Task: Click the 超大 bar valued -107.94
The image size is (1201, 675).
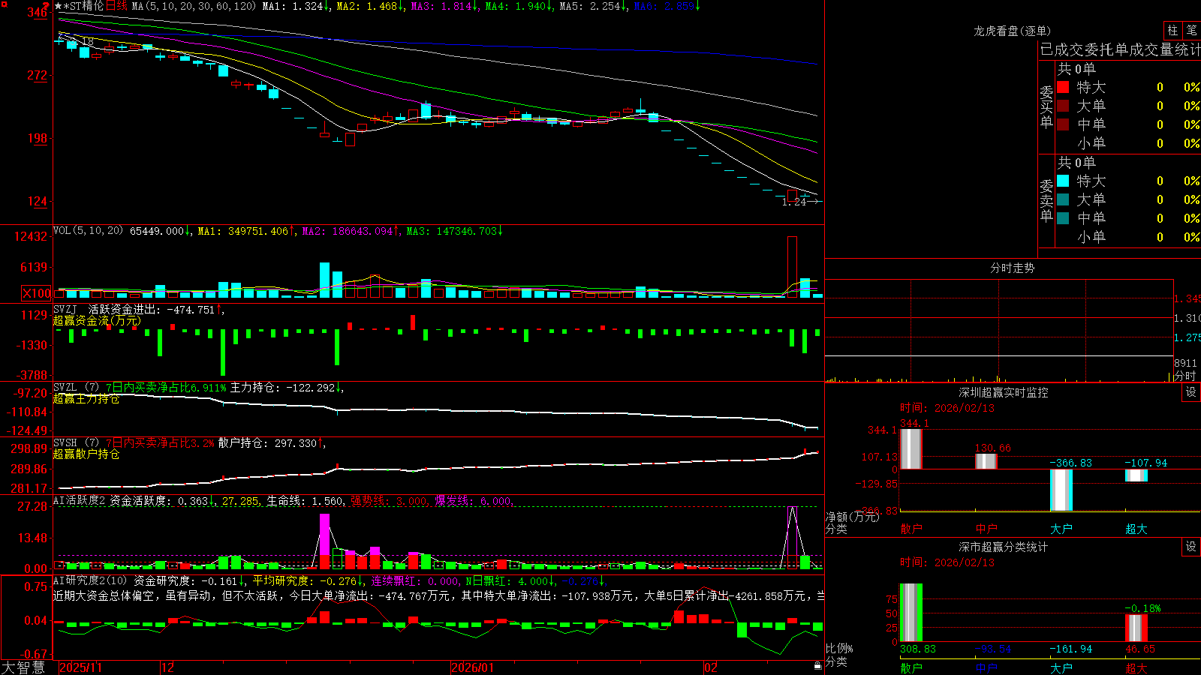Action: 1136,475
